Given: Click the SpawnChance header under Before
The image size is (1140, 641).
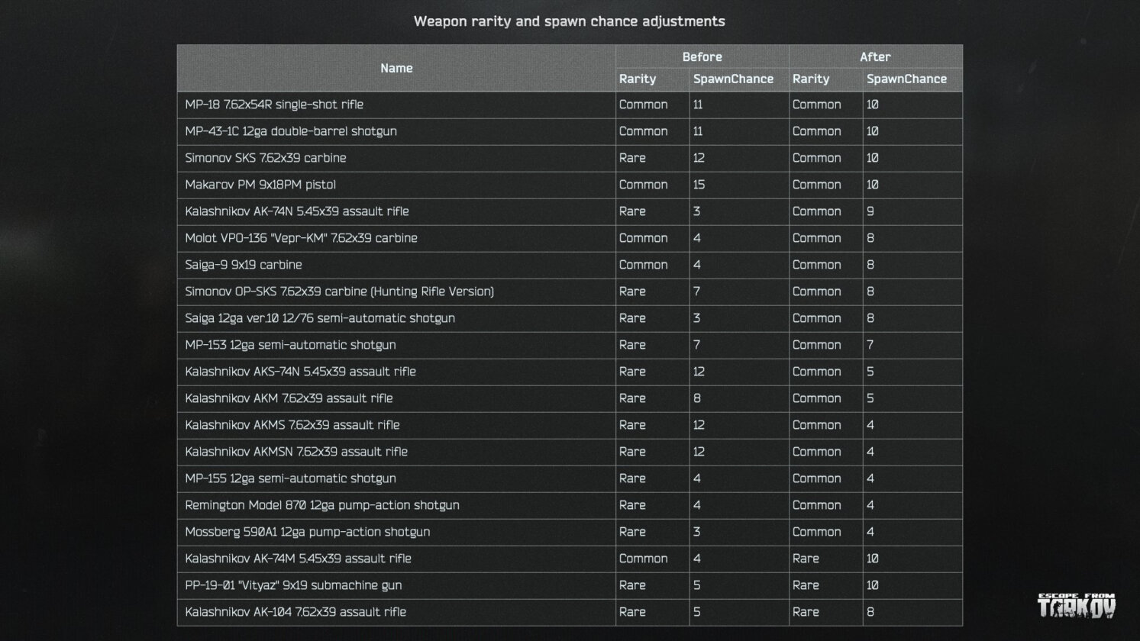Looking at the screenshot, I should (733, 79).
